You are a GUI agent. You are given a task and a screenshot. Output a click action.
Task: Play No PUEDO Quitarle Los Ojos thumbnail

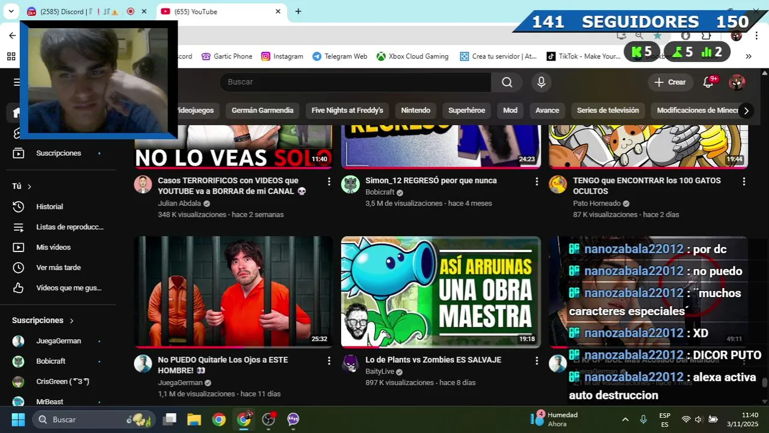[233, 292]
